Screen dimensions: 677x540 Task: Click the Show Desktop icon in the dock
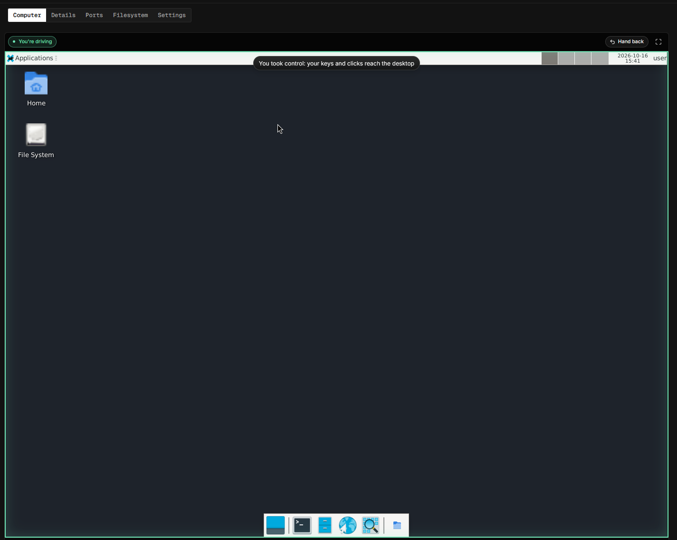point(276,525)
